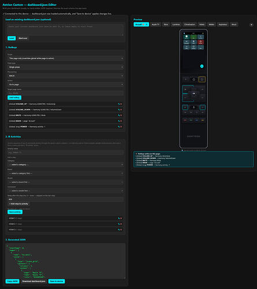This screenshot has height=289, width=257.
Task: Click the microphone key on remote preview
Action: (x=194, y=108)
